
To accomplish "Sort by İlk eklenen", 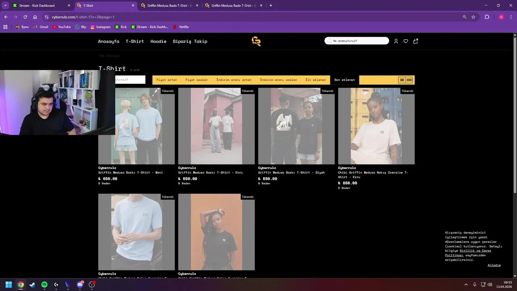I will pyautogui.click(x=315, y=80).
